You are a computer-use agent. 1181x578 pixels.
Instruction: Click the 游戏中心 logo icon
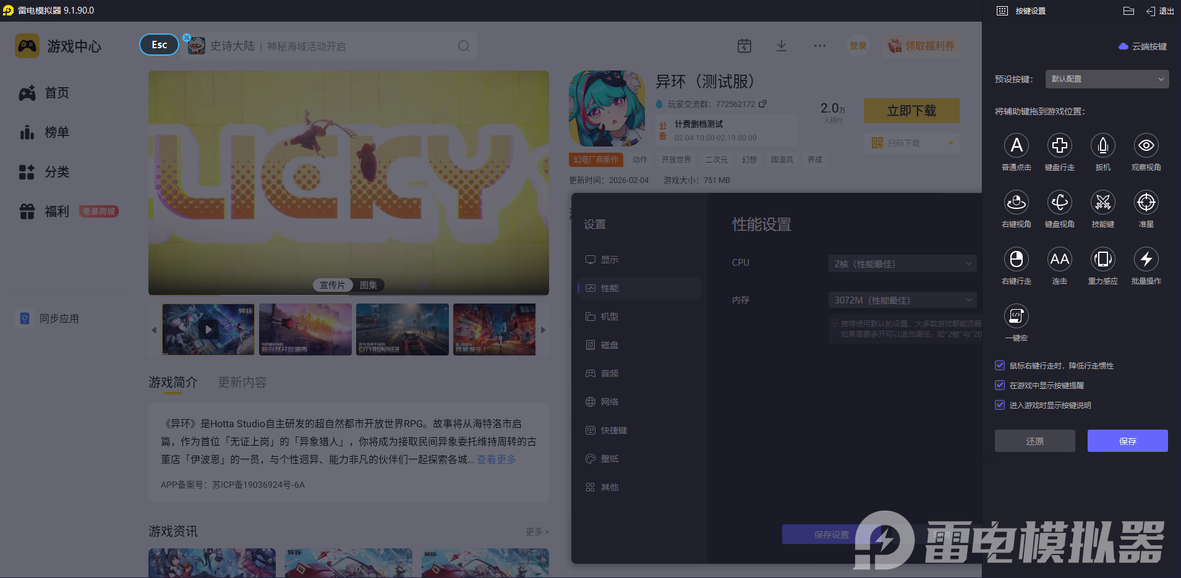point(27,46)
